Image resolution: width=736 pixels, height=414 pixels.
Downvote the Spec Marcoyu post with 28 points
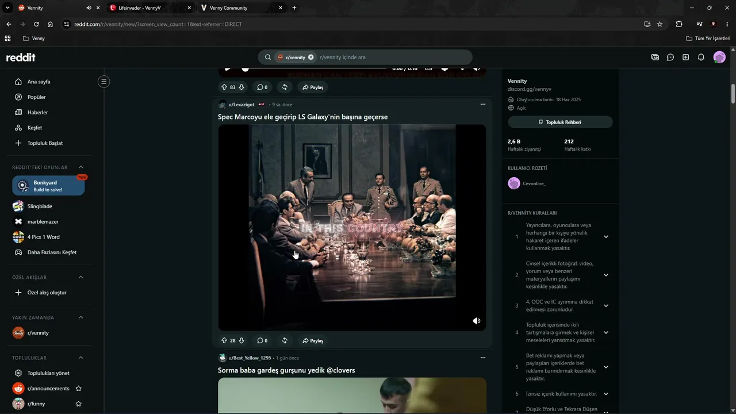click(x=241, y=340)
